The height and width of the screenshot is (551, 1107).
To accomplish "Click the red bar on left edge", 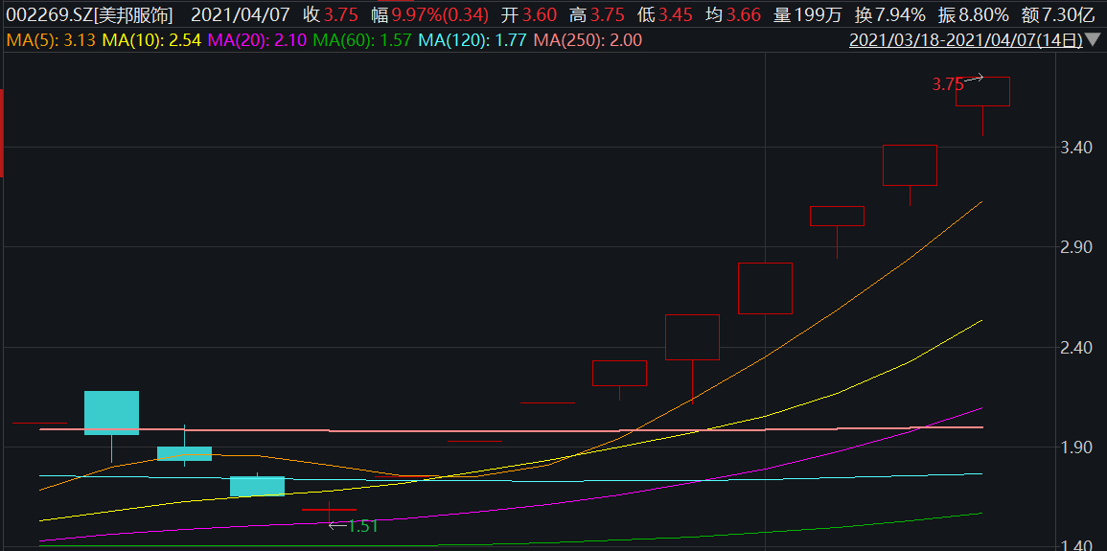I will point(2,133).
